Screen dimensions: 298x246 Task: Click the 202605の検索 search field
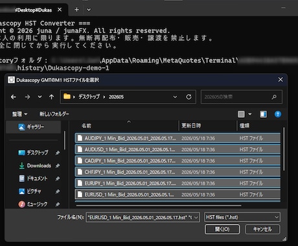coord(242,97)
